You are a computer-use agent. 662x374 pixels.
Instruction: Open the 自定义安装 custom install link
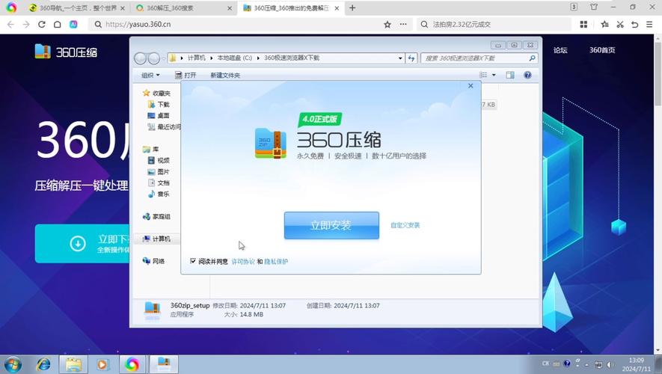pos(405,225)
